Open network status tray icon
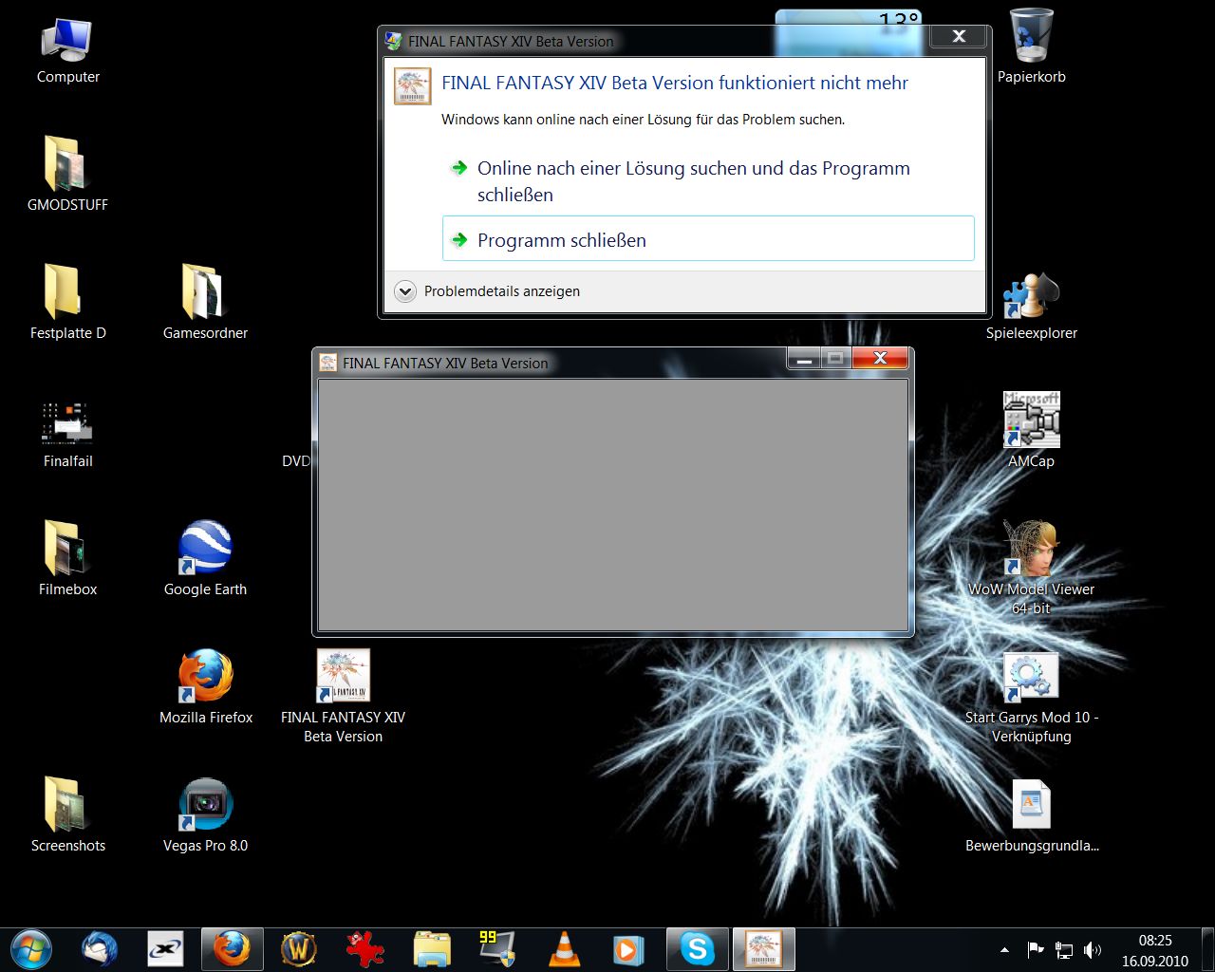This screenshot has height=972, width=1215. pos(1064,950)
